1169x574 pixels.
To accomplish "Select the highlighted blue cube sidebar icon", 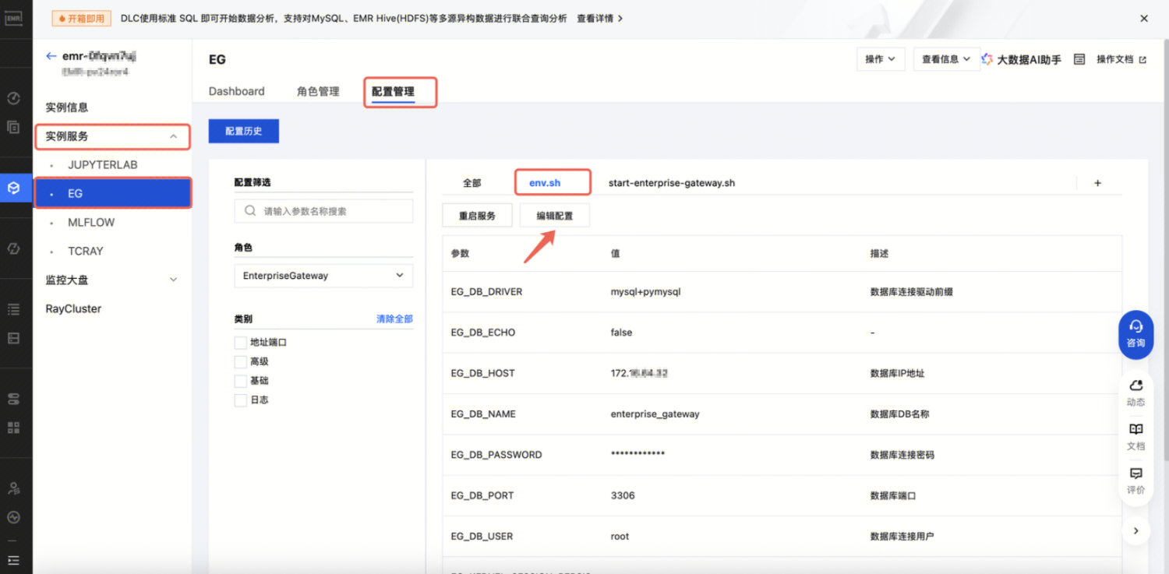I will point(13,188).
